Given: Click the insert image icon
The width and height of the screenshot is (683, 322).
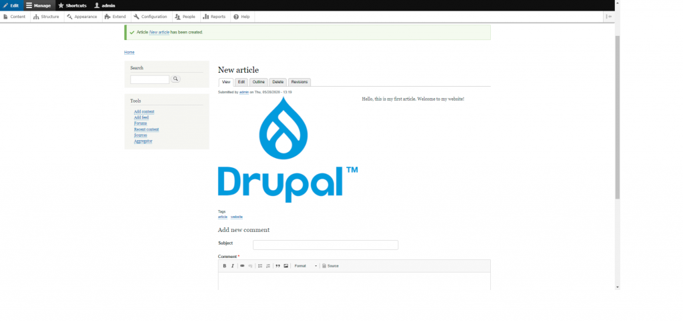Looking at the screenshot, I should click(x=286, y=266).
